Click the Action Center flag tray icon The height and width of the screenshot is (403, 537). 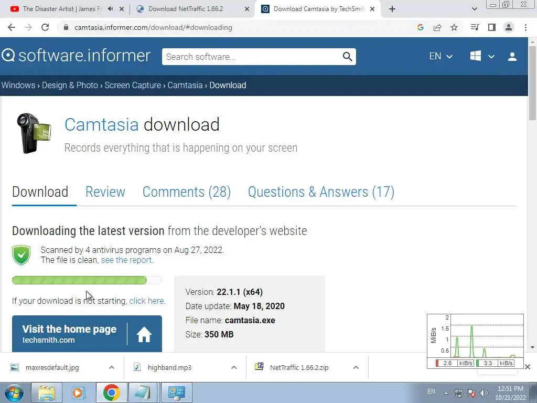tap(471, 393)
